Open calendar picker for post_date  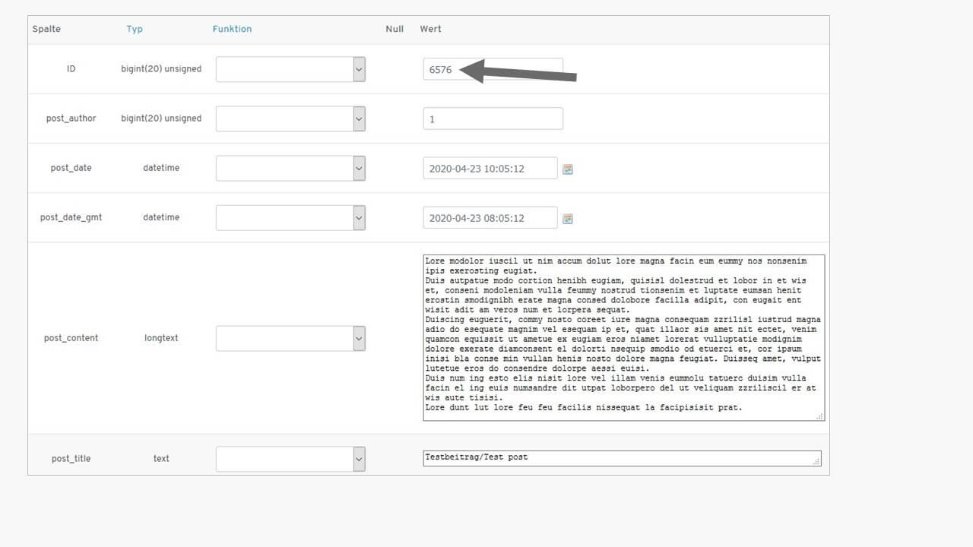coord(567,169)
